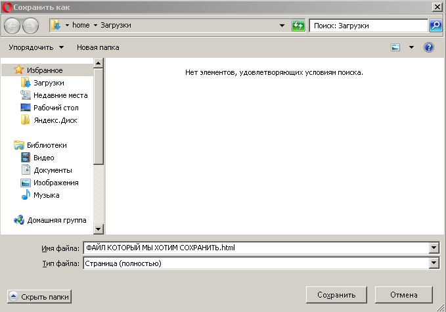
Task: Click the Рабочий стол monitor icon
Action: point(26,108)
